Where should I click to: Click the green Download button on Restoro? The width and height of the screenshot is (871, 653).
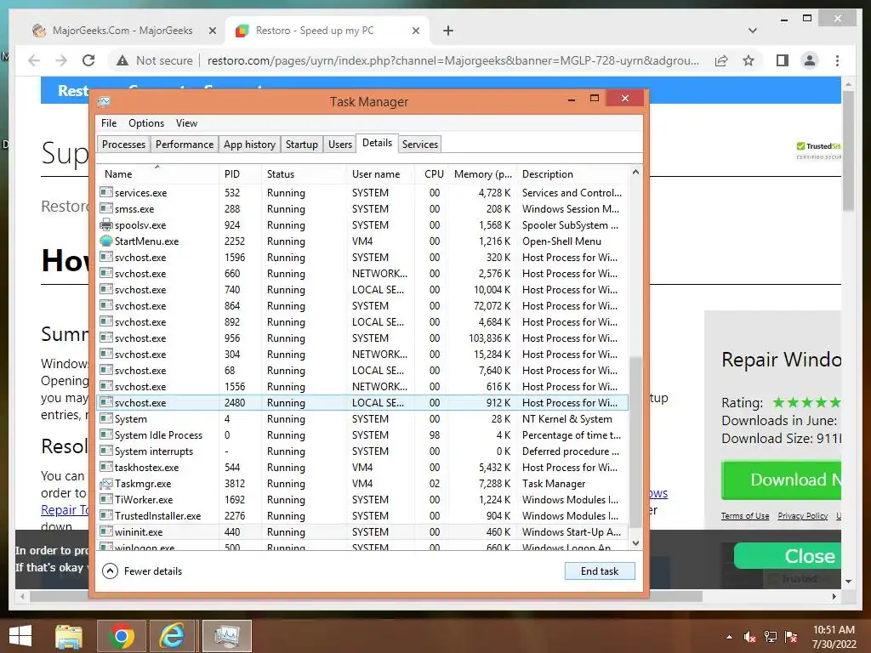(x=781, y=480)
